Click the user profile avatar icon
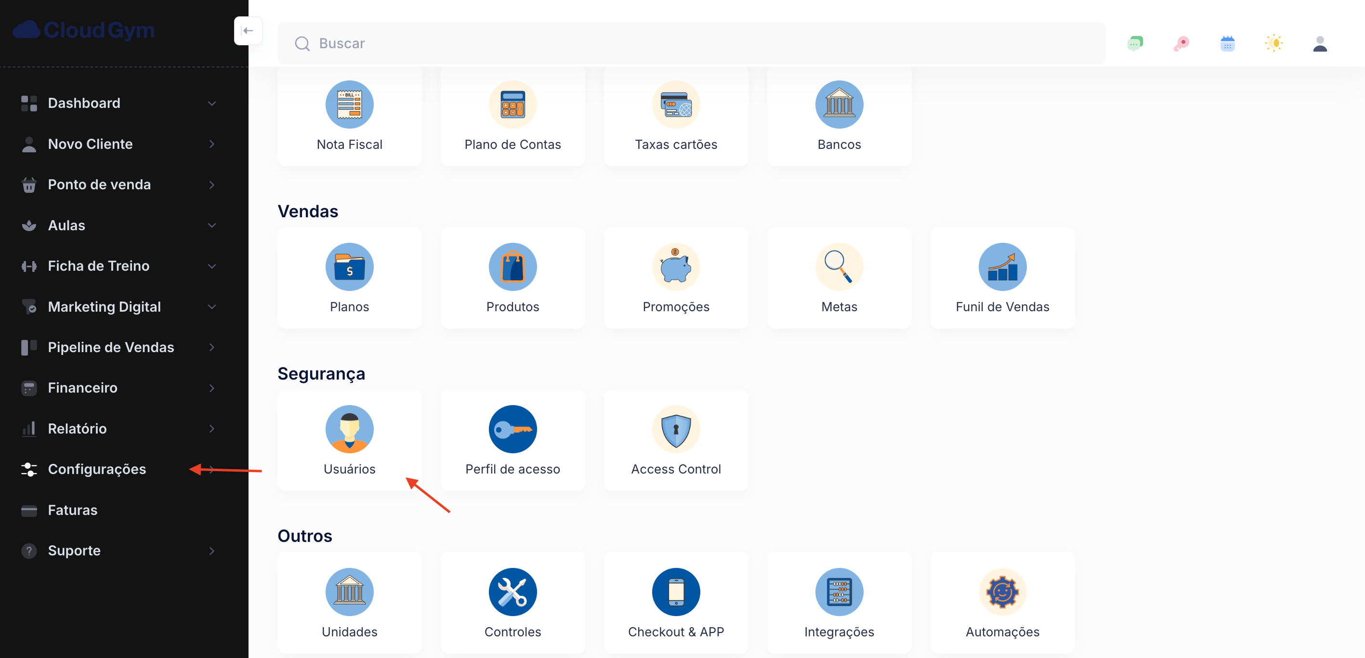This screenshot has width=1365, height=658. (x=1319, y=43)
